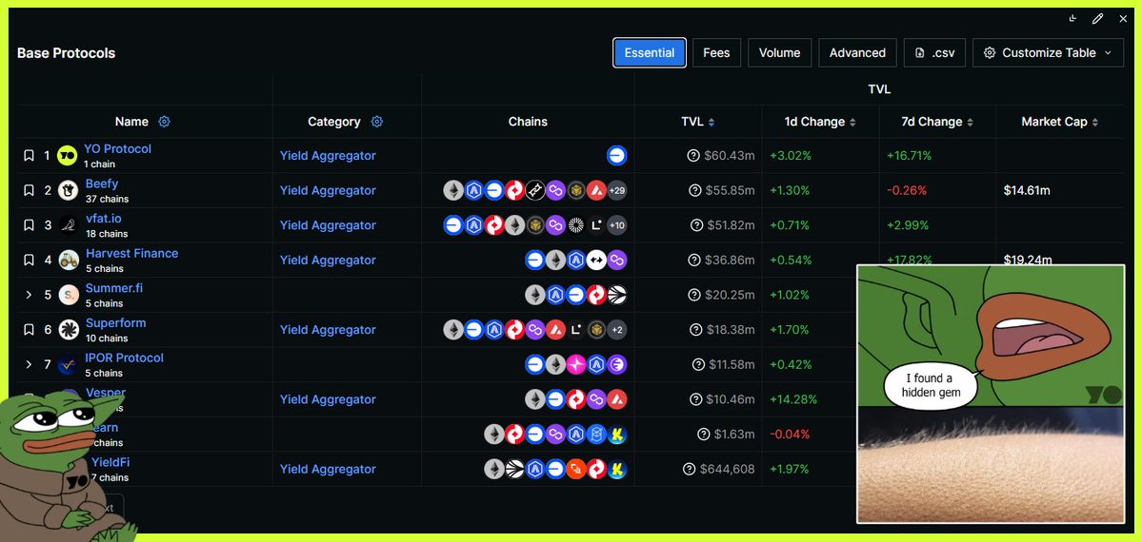This screenshot has height=542, width=1142.
Task: Click the YO Protocol logo icon
Action: (67, 156)
